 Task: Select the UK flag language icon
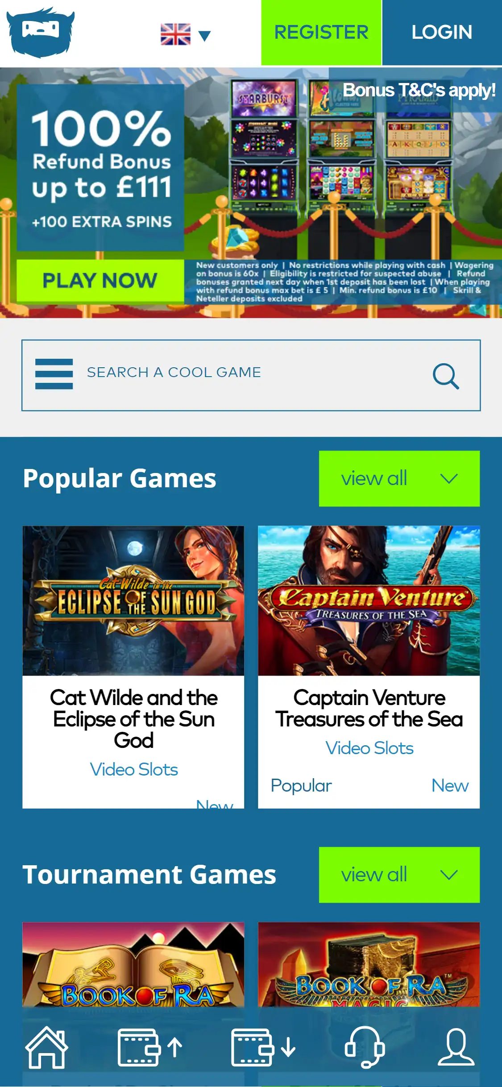(x=175, y=34)
